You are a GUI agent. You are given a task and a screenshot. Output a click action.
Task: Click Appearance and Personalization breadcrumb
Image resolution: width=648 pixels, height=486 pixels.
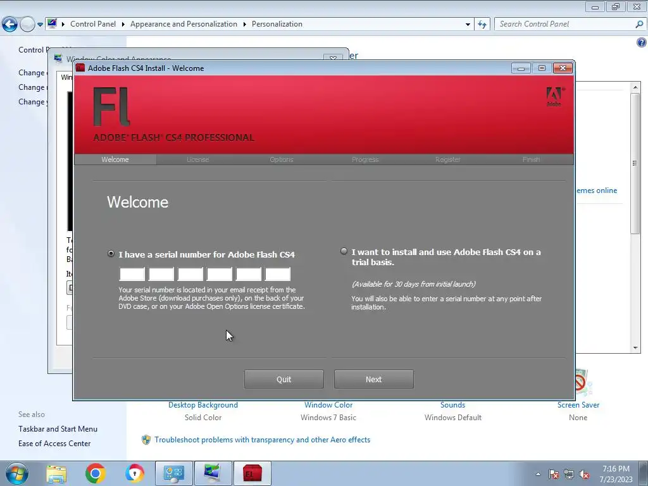click(x=184, y=24)
